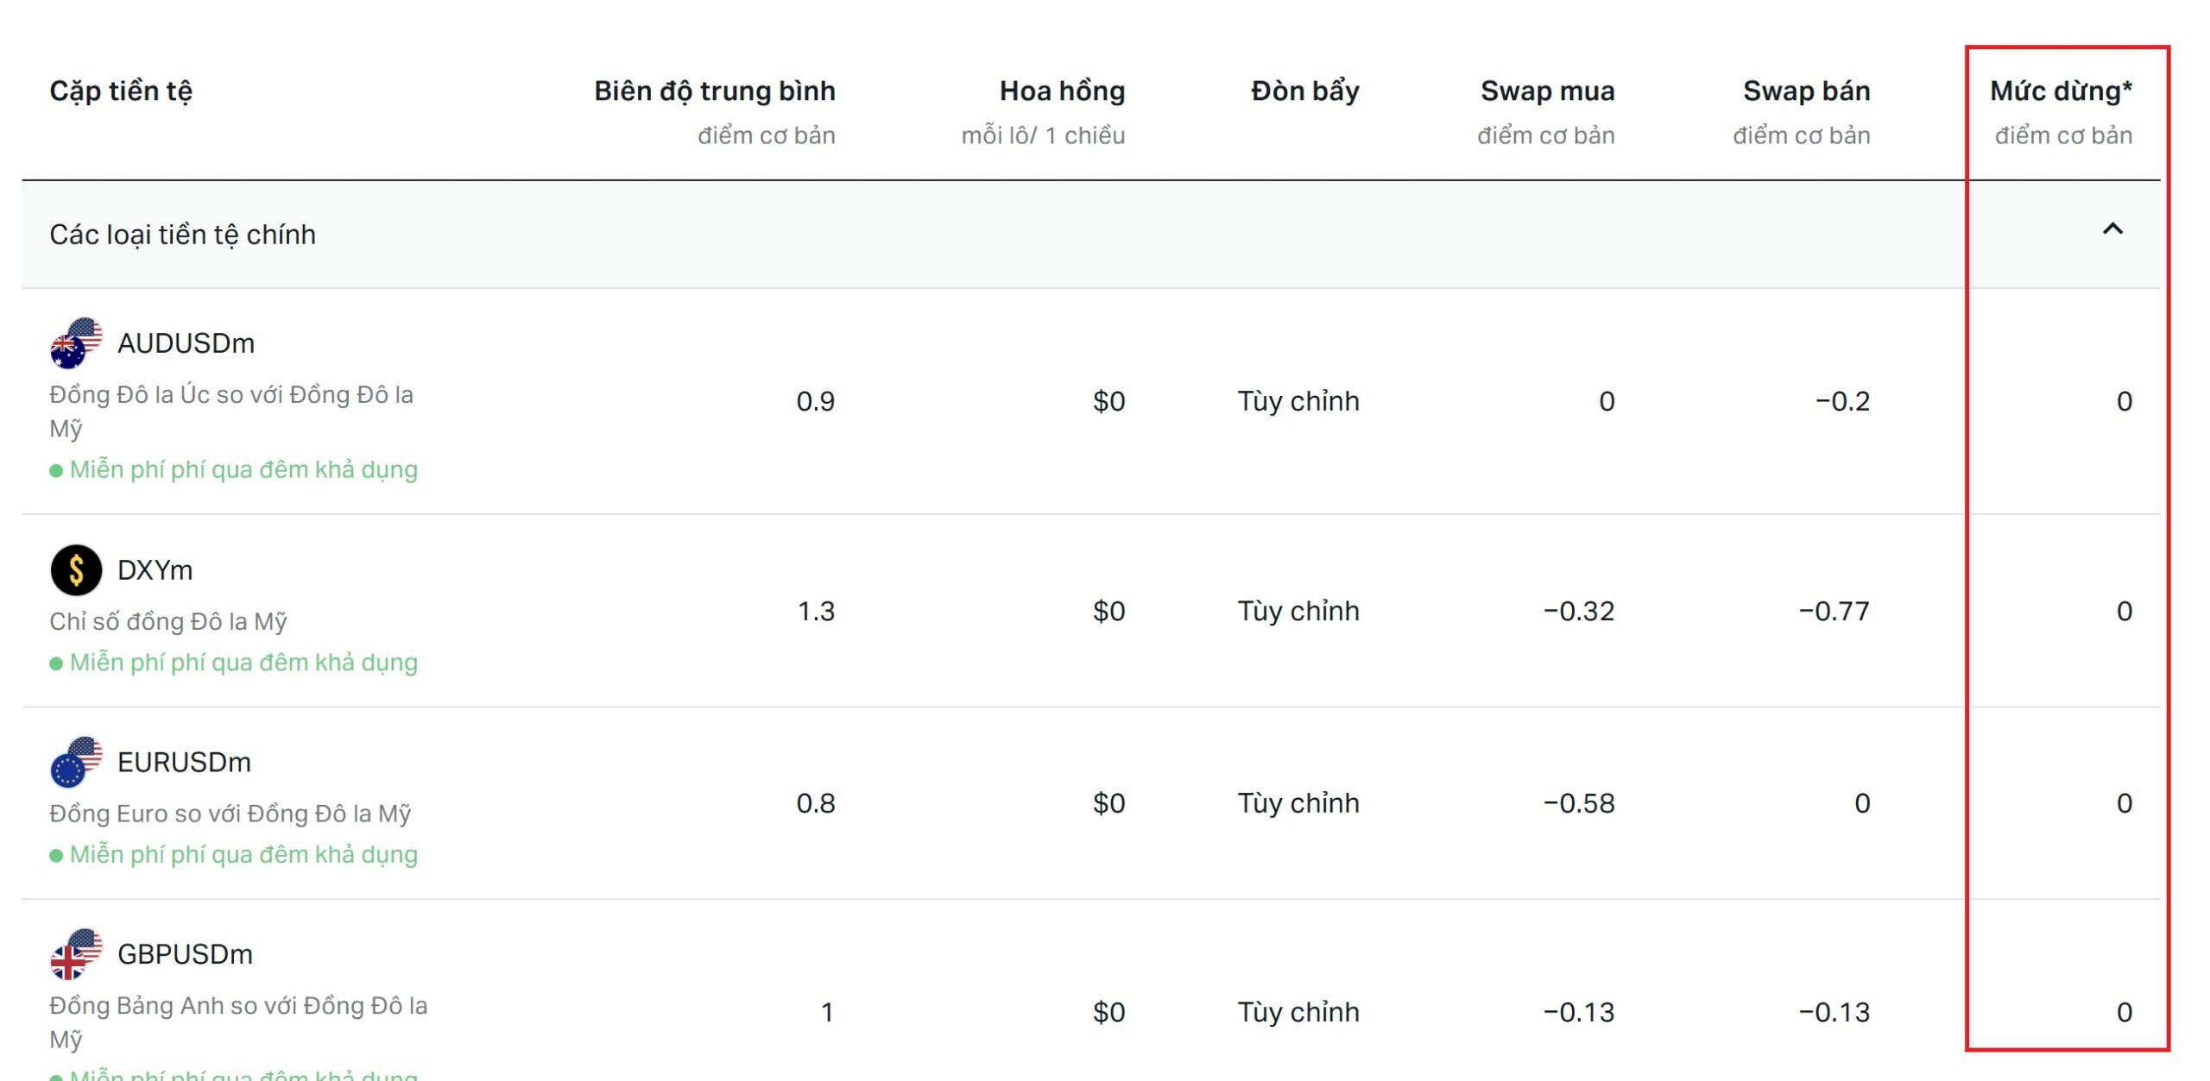This screenshot has width=2210, height=1081.
Task: Click the Swap bán column header
Action: (1806, 91)
